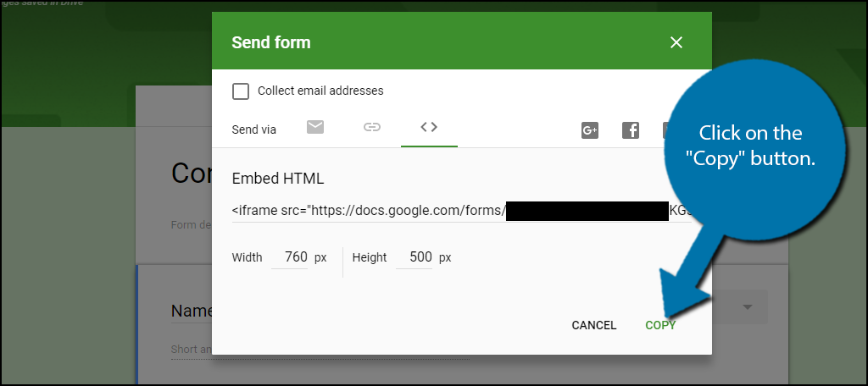Select the iframe embed code field
The width and height of the screenshot is (868, 386).
(462, 211)
